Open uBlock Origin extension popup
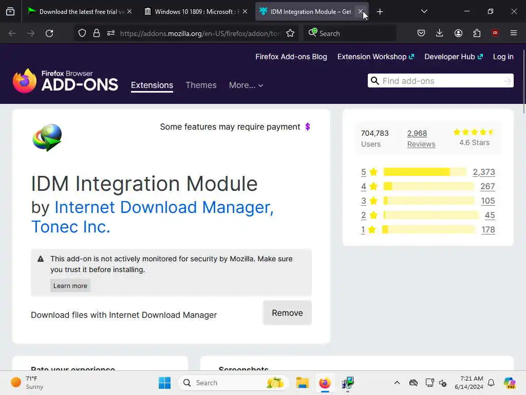526x395 pixels. click(495, 33)
